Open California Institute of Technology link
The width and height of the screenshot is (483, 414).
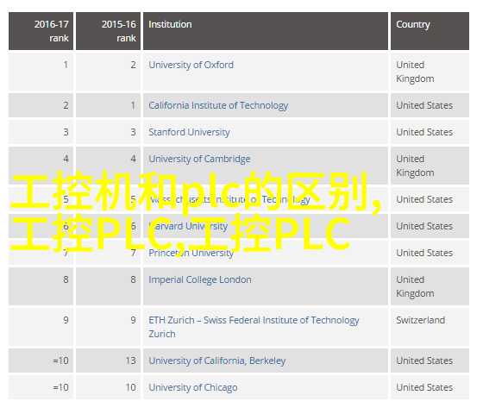pyautogui.click(x=218, y=105)
